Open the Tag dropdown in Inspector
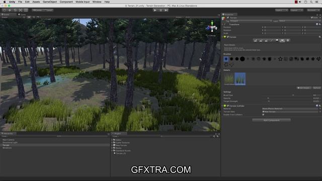This screenshot has width=322, height=181. tap(251, 21)
